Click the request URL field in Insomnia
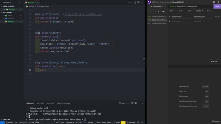Viewport: 221px width, 124px height. 194,7
